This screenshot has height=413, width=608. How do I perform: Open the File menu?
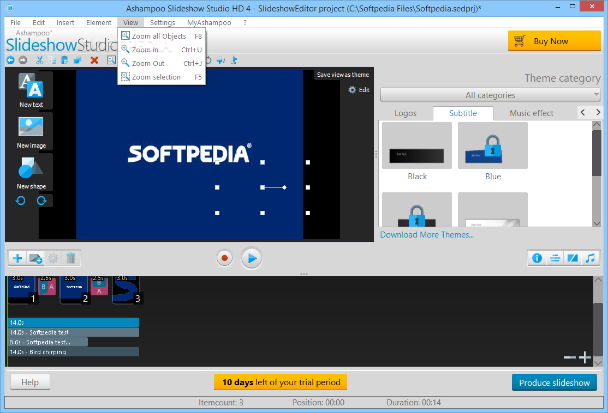click(x=15, y=22)
